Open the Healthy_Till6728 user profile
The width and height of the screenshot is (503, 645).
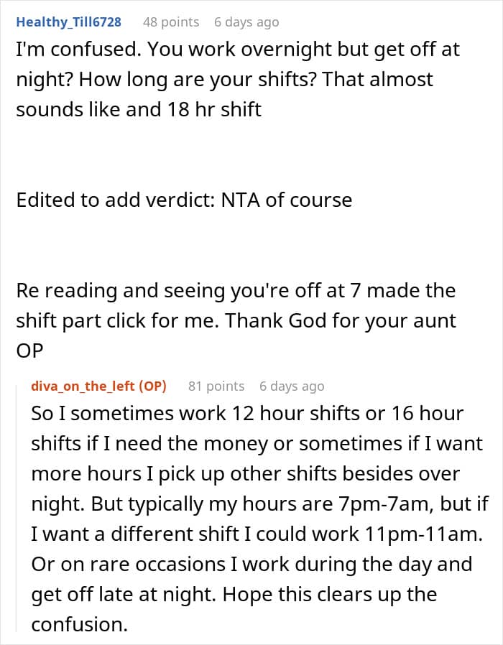pos(68,22)
